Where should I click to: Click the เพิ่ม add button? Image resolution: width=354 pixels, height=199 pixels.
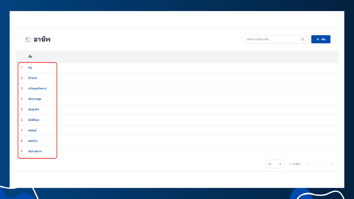[x=321, y=39]
